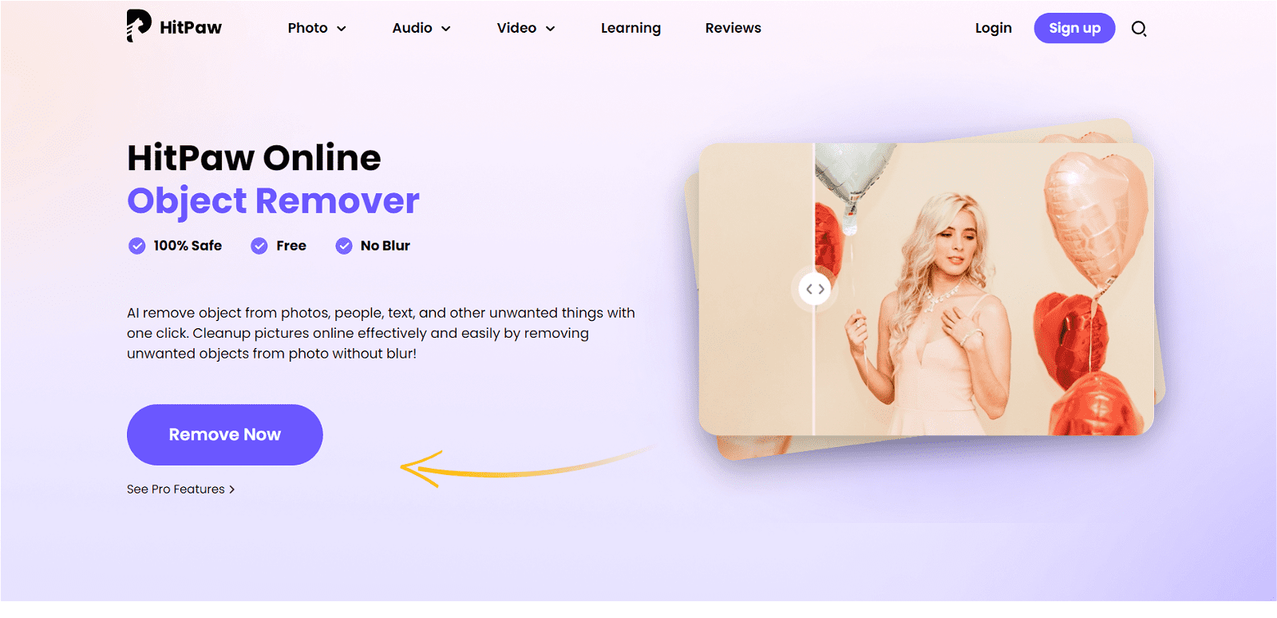The width and height of the screenshot is (1277, 618).
Task: Click the HitPaw logo icon
Action: 139,26
